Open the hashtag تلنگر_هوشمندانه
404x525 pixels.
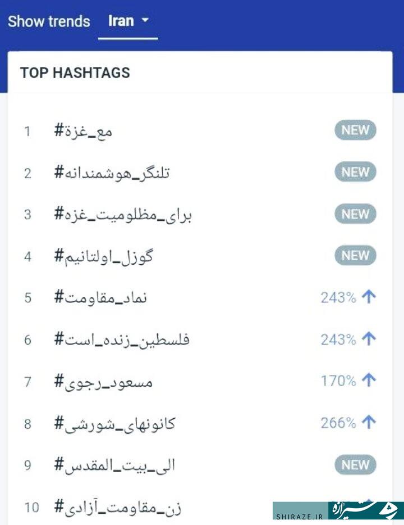click(112, 173)
